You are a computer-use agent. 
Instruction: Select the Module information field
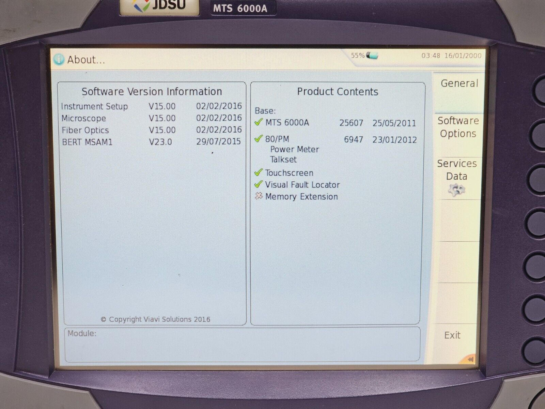[242, 344]
